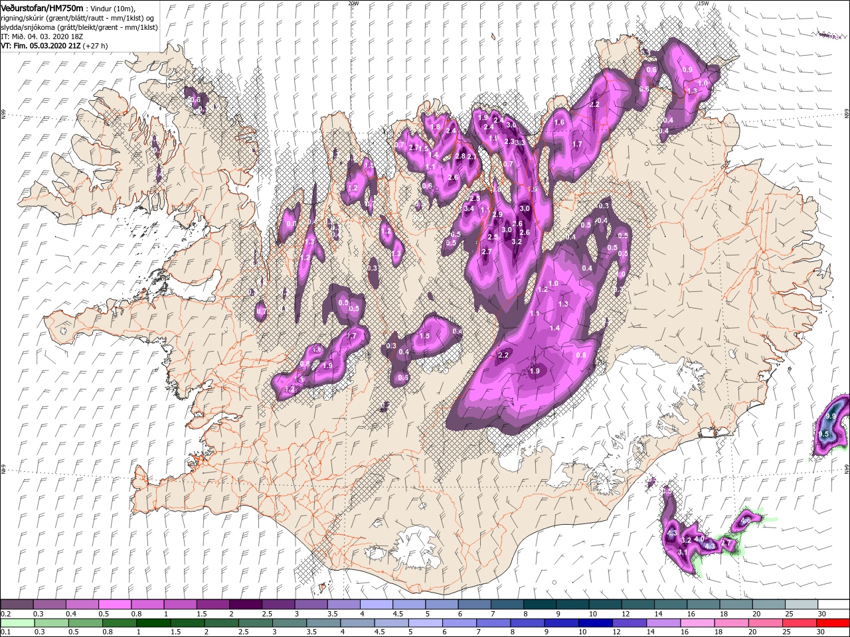Screen dimensions: 850x637
Task: Click the '2.8' snowfall value label
Action: (461, 157)
